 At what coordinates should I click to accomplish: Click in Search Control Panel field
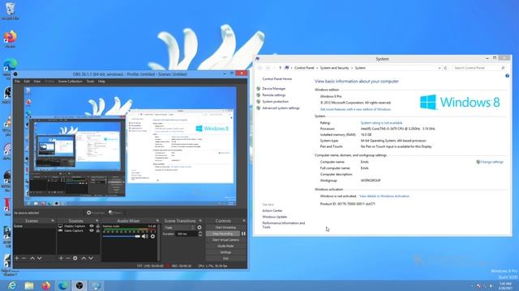point(479,68)
